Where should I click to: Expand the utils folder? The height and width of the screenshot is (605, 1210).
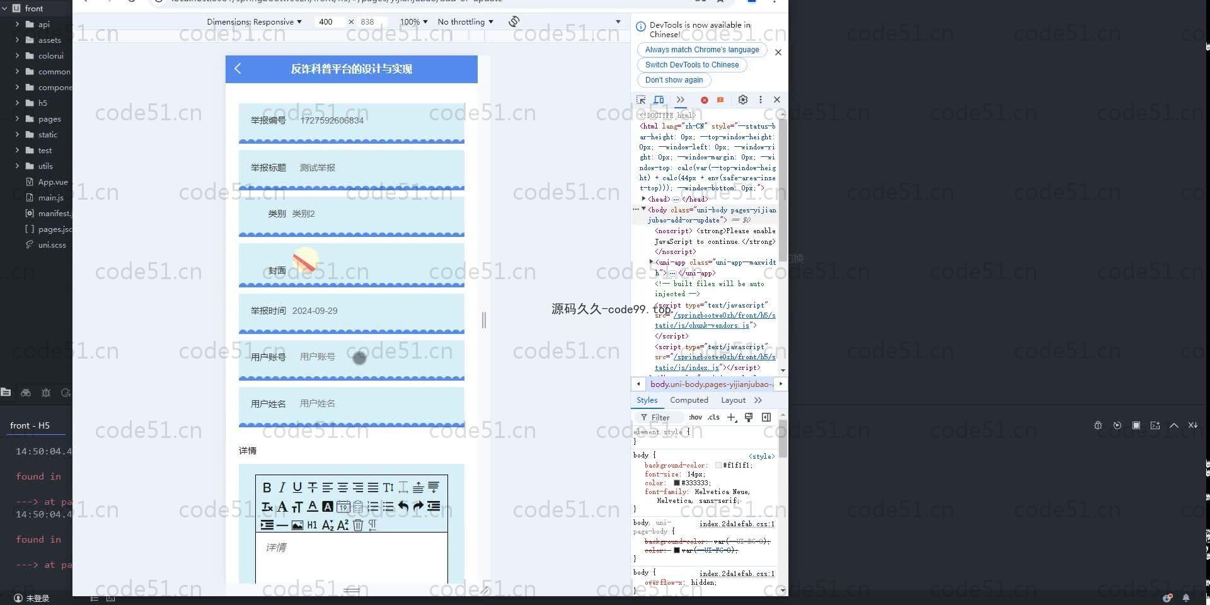tap(17, 166)
